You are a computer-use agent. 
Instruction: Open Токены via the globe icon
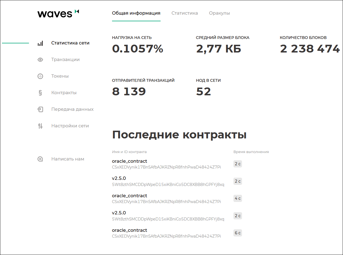pos(40,76)
